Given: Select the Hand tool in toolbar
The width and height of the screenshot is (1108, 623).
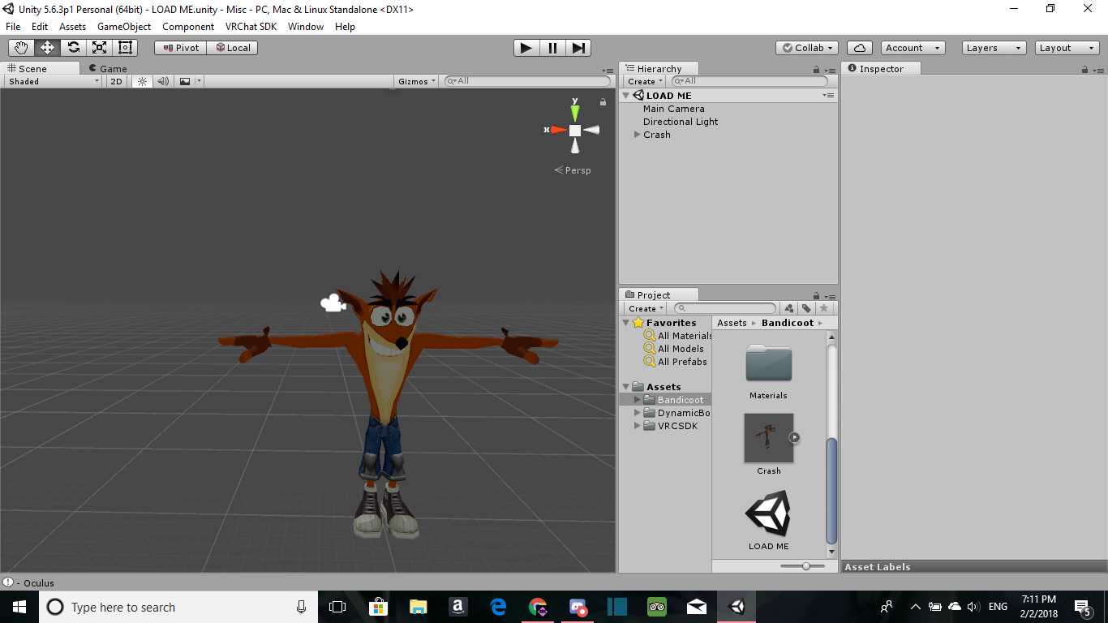Looking at the screenshot, I should coord(21,48).
